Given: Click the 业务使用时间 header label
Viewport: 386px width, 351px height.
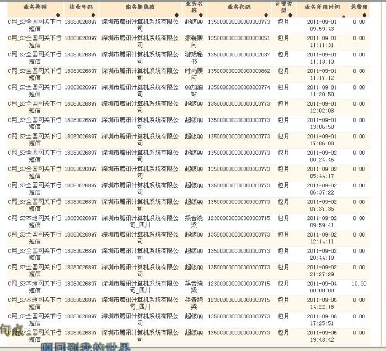Looking at the screenshot, I should tap(322, 7).
